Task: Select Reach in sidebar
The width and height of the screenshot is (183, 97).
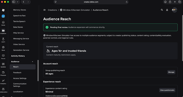Action: tap(23, 67)
